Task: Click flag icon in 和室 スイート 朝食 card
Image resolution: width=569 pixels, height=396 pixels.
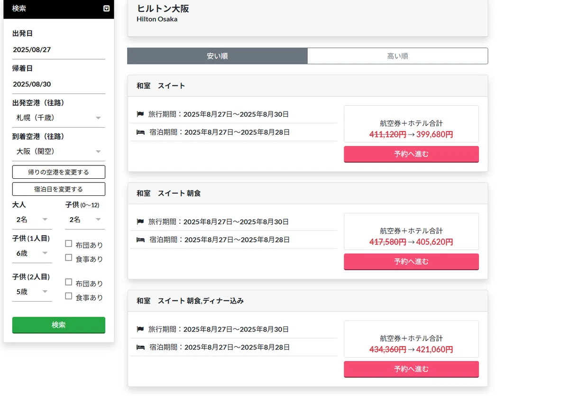Action: 140,222
